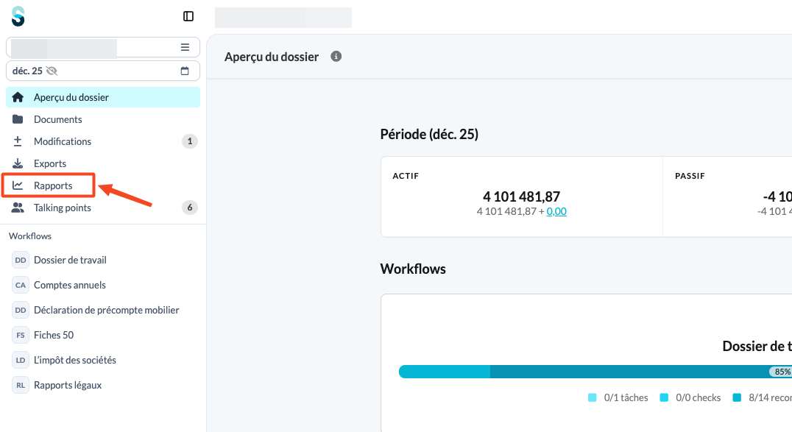
Task: Open Documents folder in sidebar
Action: click(x=103, y=119)
